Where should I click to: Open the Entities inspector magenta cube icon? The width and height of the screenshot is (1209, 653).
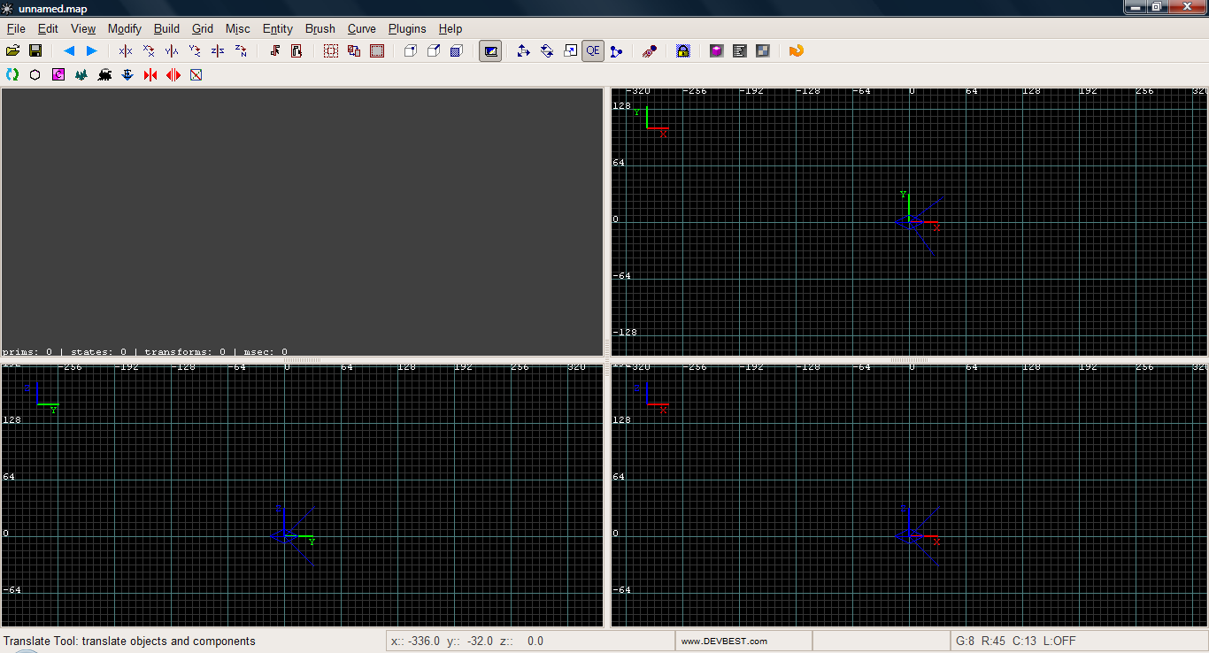click(717, 51)
